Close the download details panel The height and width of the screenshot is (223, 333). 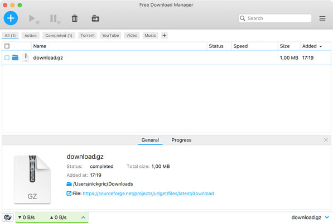click(x=326, y=140)
